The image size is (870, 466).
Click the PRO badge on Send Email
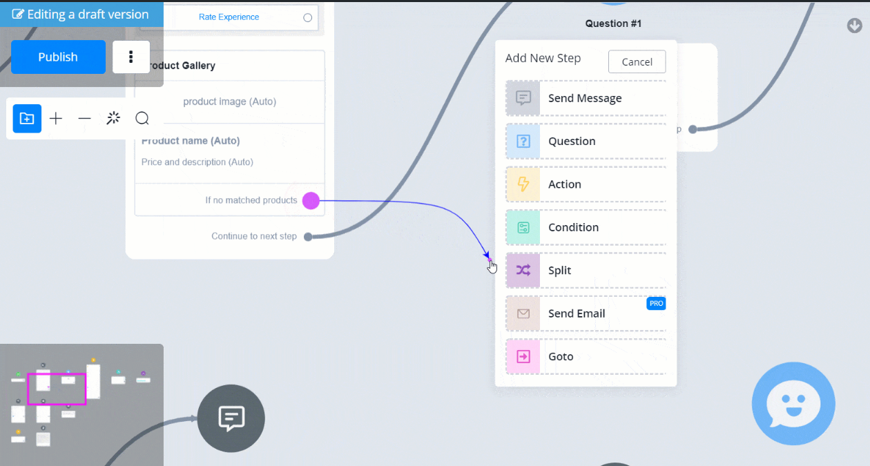[656, 304]
